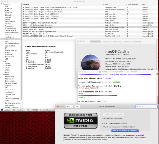The height and width of the screenshot is (144, 159).
Task: Select Wi-Fi under Rete
Action: [x=7, y=72]
